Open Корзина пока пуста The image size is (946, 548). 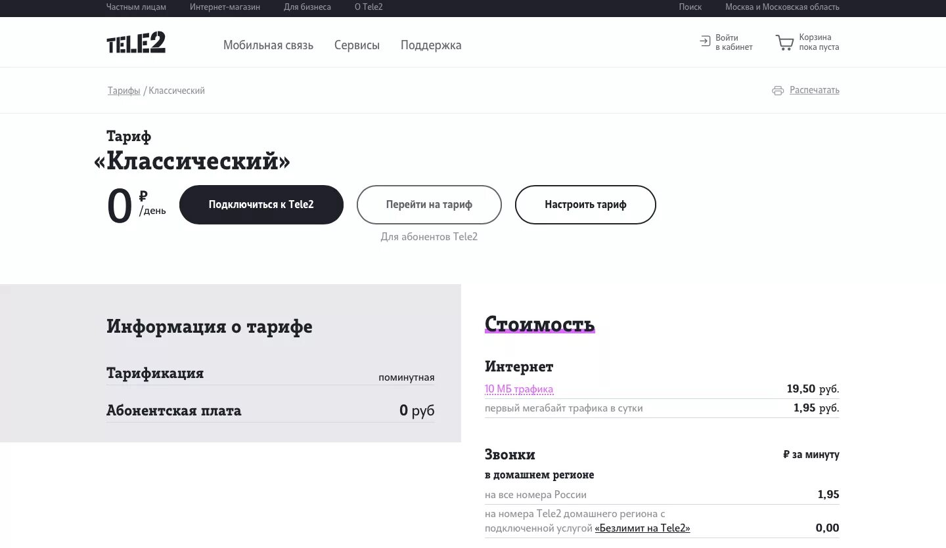point(807,42)
